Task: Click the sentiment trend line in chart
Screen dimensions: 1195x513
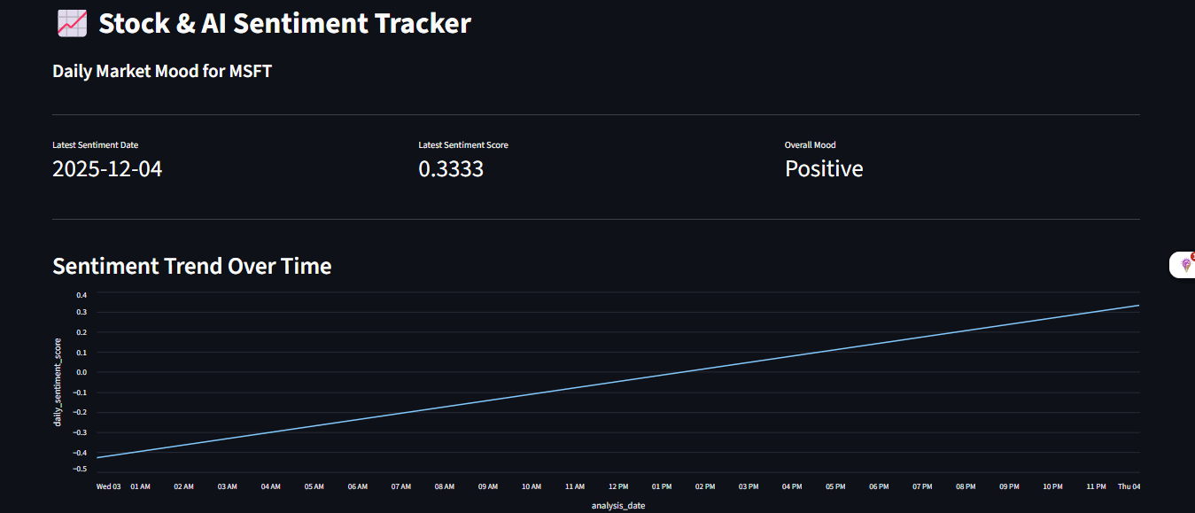Action: (x=617, y=381)
